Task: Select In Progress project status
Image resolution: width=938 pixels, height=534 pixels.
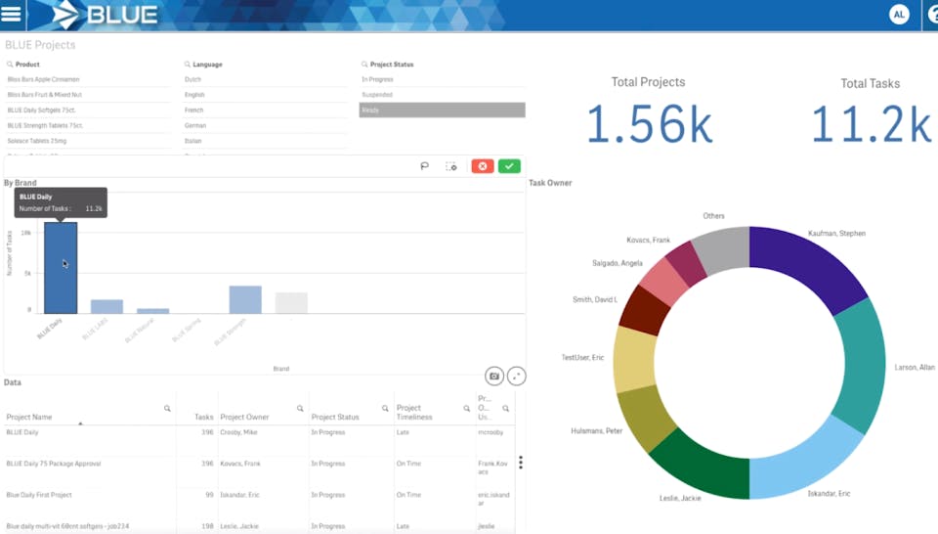Action: [x=442, y=79]
